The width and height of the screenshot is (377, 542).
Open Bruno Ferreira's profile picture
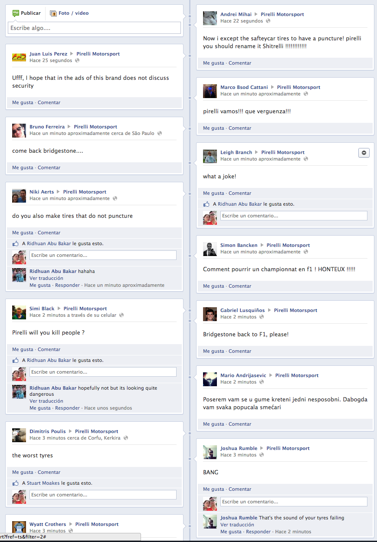tap(19, 131)
